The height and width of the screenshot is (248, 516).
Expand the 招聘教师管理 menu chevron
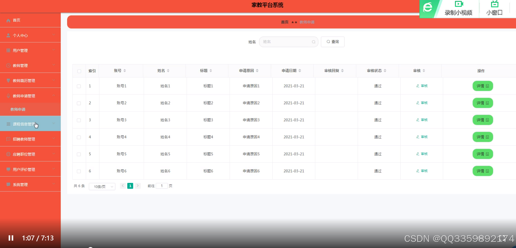coord(53,139)
